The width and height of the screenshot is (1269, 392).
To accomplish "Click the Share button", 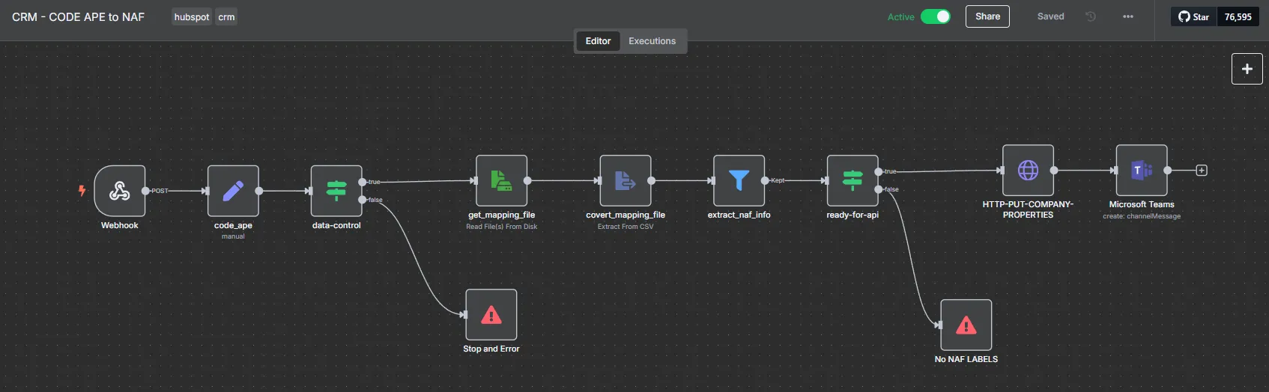I will click(988, 16).
